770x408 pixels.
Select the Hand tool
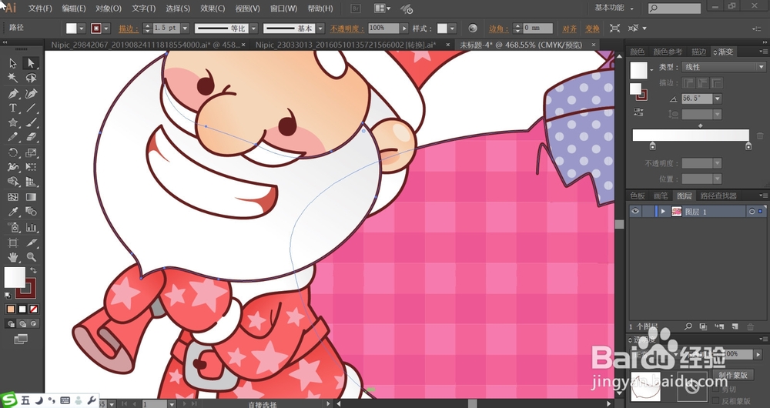(x=13, y=257)
